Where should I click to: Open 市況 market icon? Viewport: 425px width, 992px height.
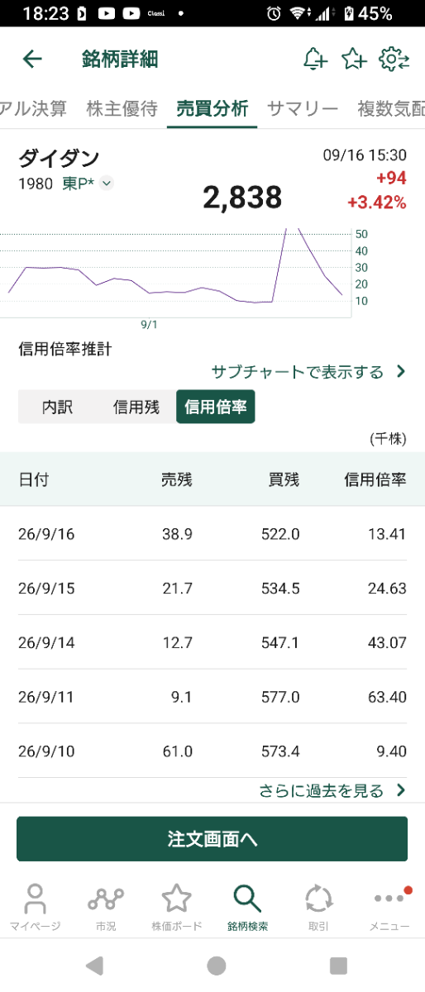point(106,908)
